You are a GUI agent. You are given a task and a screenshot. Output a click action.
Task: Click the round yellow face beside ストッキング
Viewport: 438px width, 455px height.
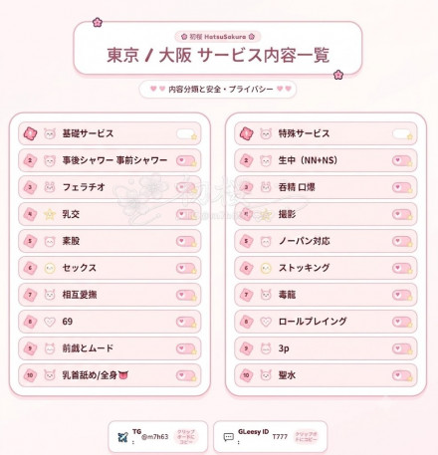[266, 268]
